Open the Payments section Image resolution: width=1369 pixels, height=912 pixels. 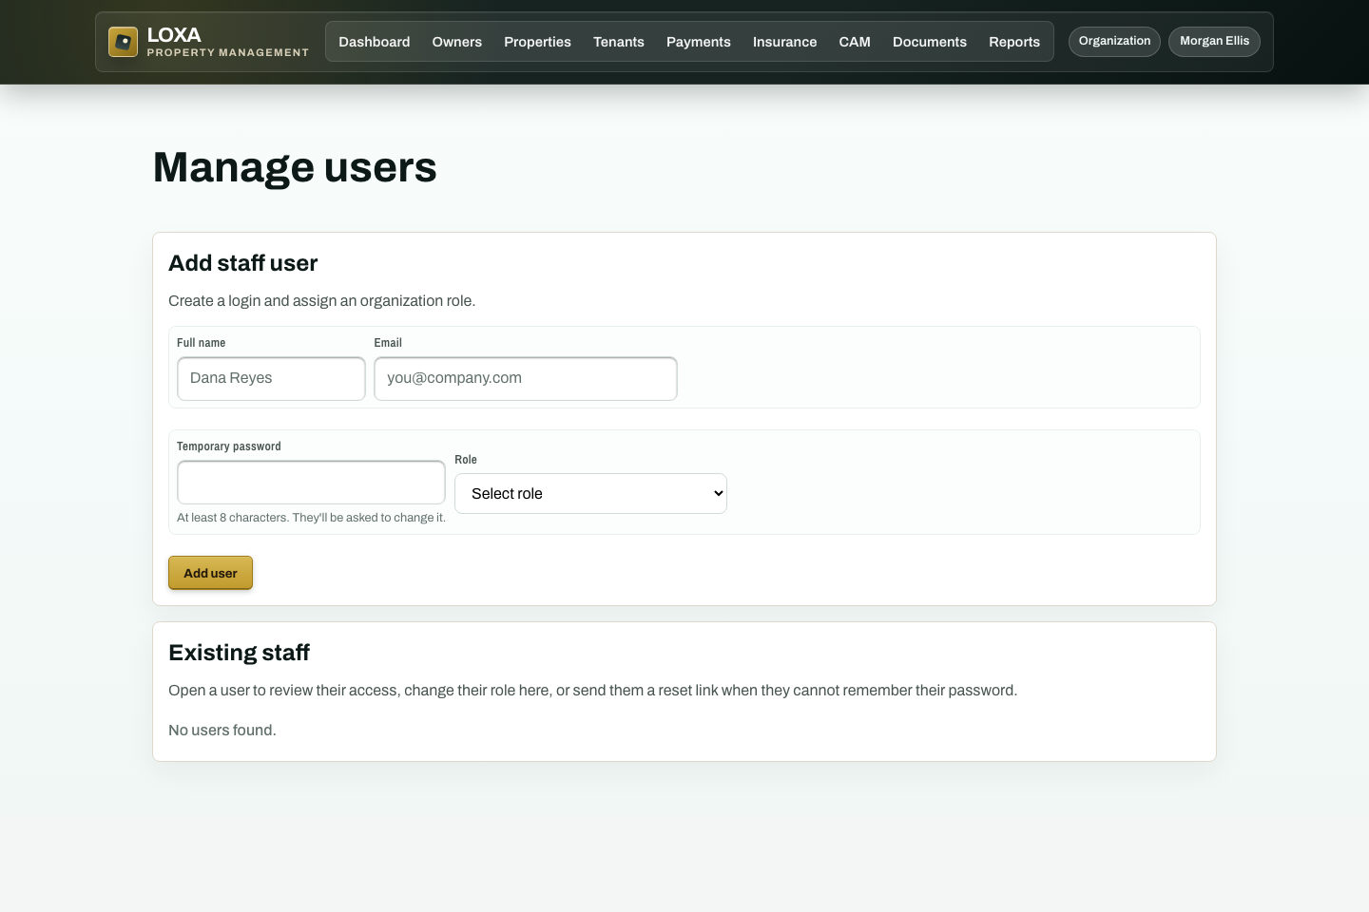(699, 42)
